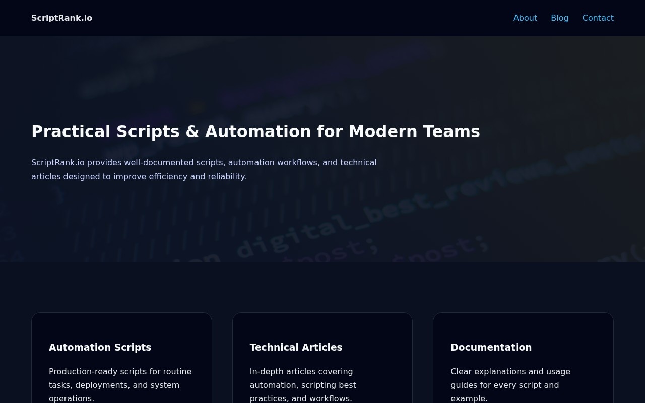Open the Contact link
The image size is (645, 403).
[598, 18]
